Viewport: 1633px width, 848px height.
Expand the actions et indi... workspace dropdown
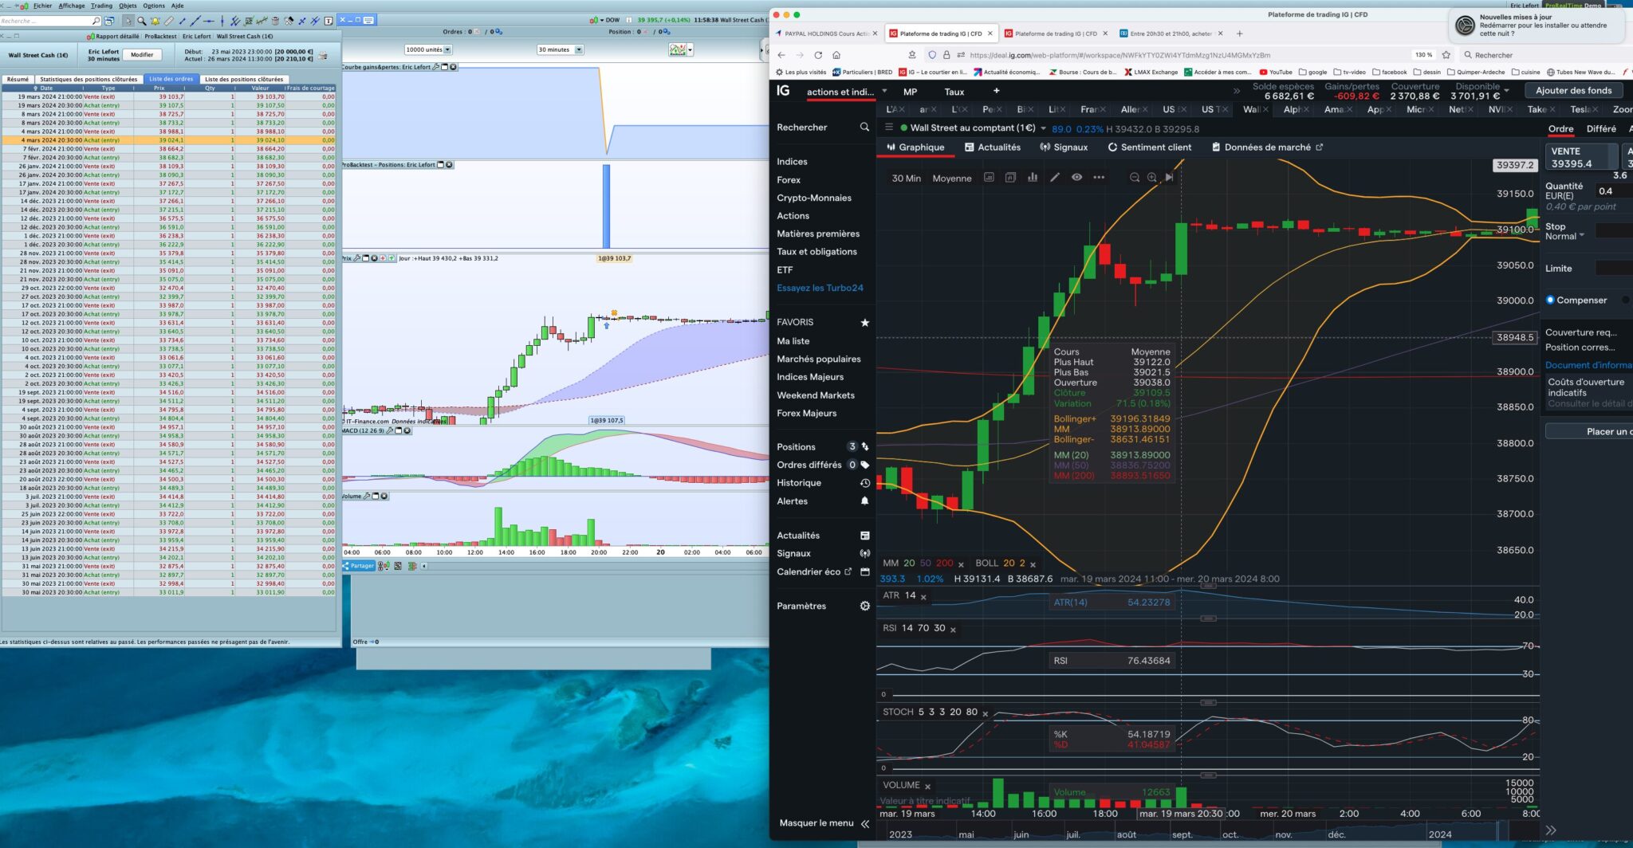[884, 91]
